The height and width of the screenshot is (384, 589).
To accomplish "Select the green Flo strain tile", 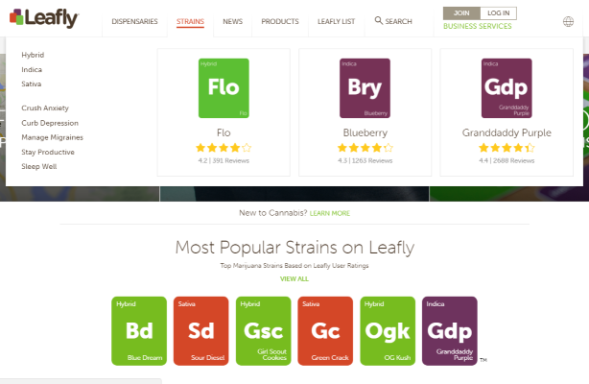I will point(224,88).
